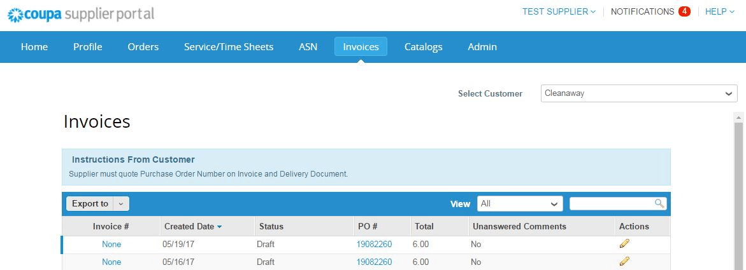
Task: Click the invoice search input field
Action: 612,203
